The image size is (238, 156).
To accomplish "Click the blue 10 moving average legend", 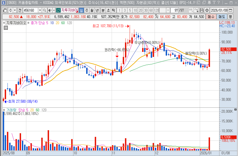I will point(52,23).
